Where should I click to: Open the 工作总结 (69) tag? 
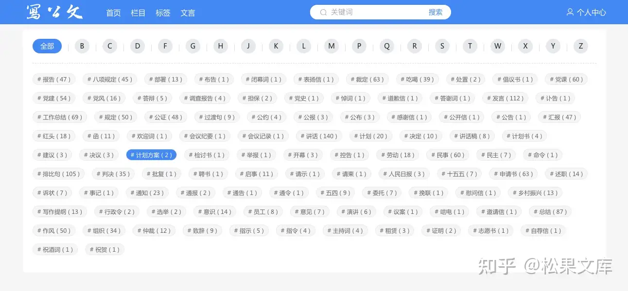click(60, 117)
